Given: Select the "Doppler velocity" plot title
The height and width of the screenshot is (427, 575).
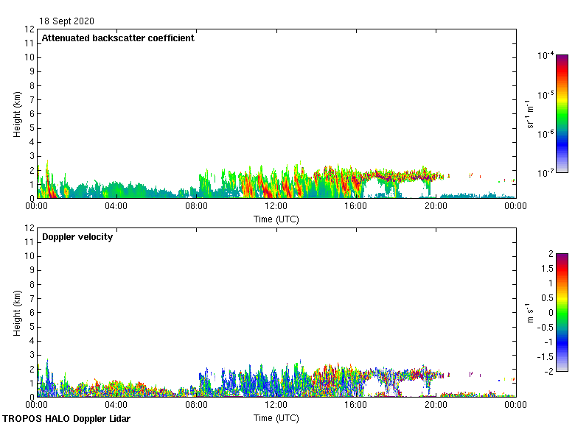Looking at the screenshot, I should 77,237.
